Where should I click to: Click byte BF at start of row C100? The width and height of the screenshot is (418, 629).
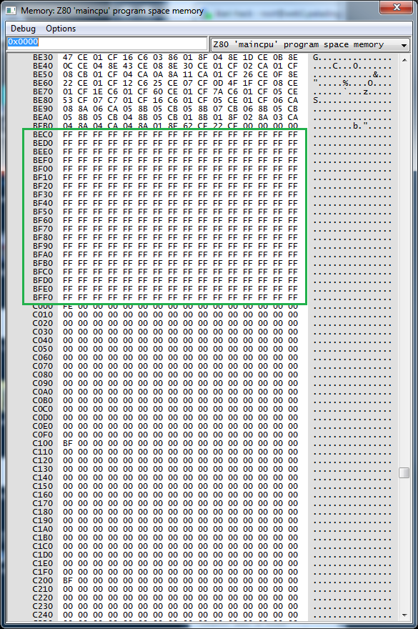(x=68, y=443)
